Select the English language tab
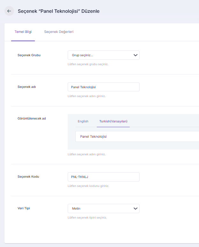 83,121
